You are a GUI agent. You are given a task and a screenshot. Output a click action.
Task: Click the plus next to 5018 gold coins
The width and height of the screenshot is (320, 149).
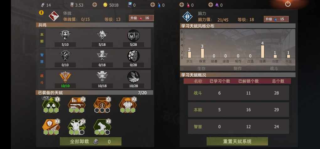(x=94, y=5)
